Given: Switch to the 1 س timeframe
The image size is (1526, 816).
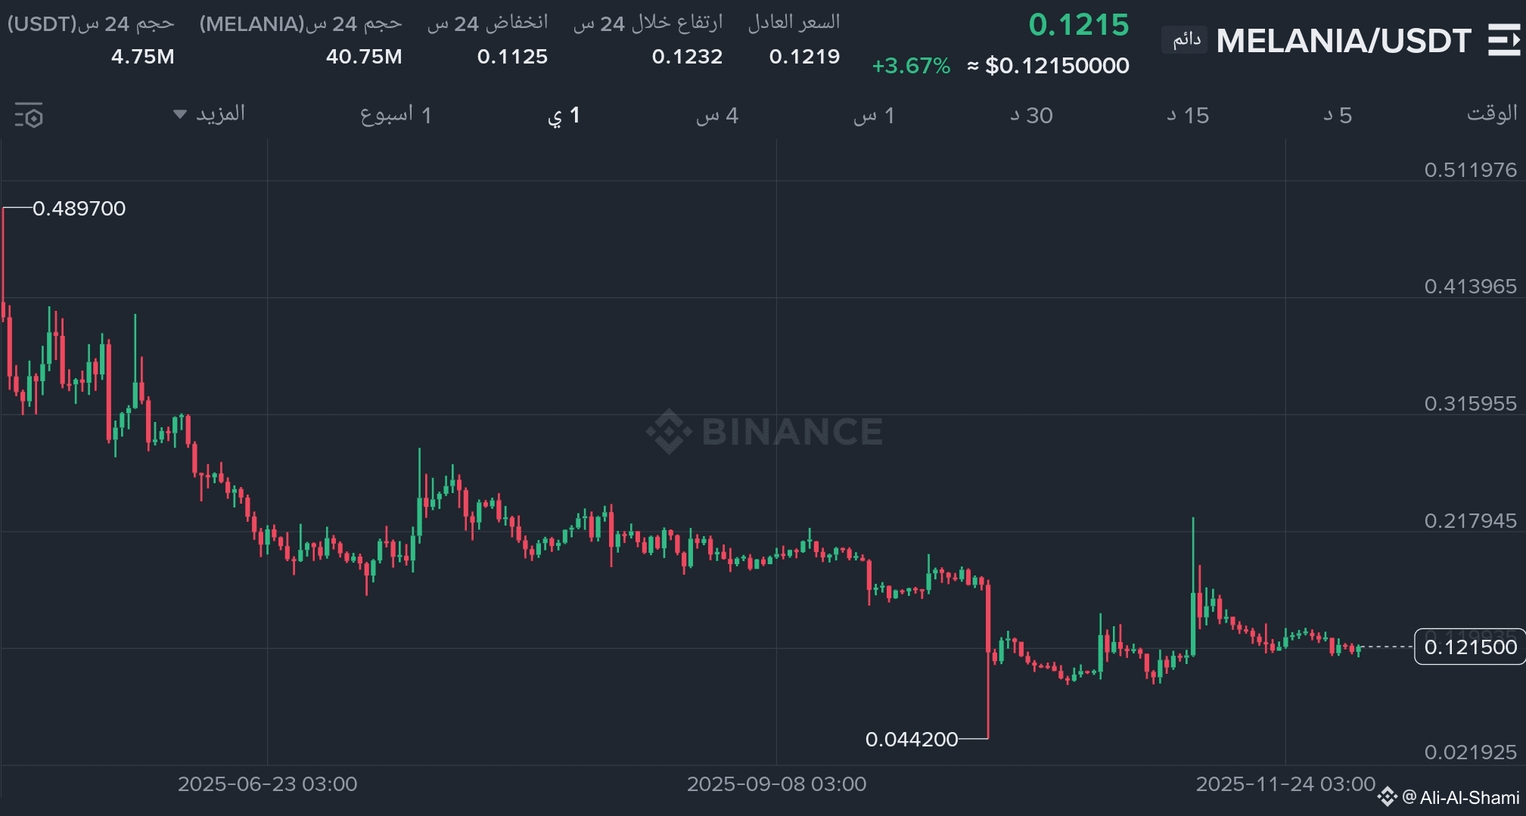Looking at the screenshot, I should tap(874, 115).
